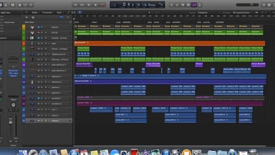Unmute the bateria track M button

(38, 27)
